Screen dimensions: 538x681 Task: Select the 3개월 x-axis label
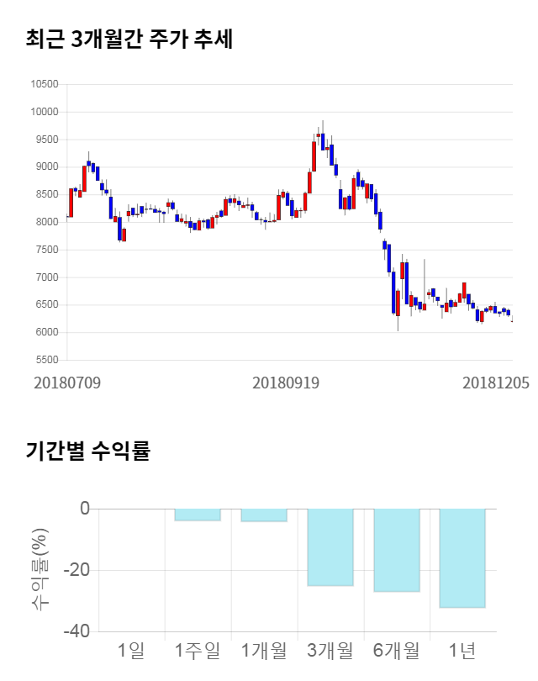click(x=330, y=650)
